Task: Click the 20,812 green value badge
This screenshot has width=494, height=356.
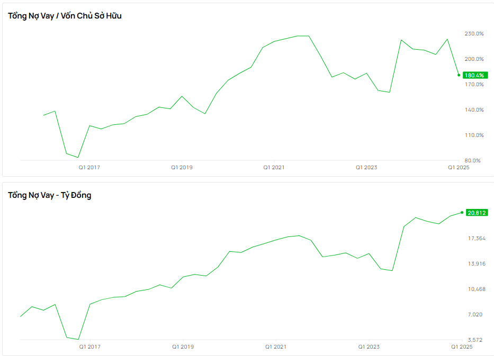Action: (475, 213)
